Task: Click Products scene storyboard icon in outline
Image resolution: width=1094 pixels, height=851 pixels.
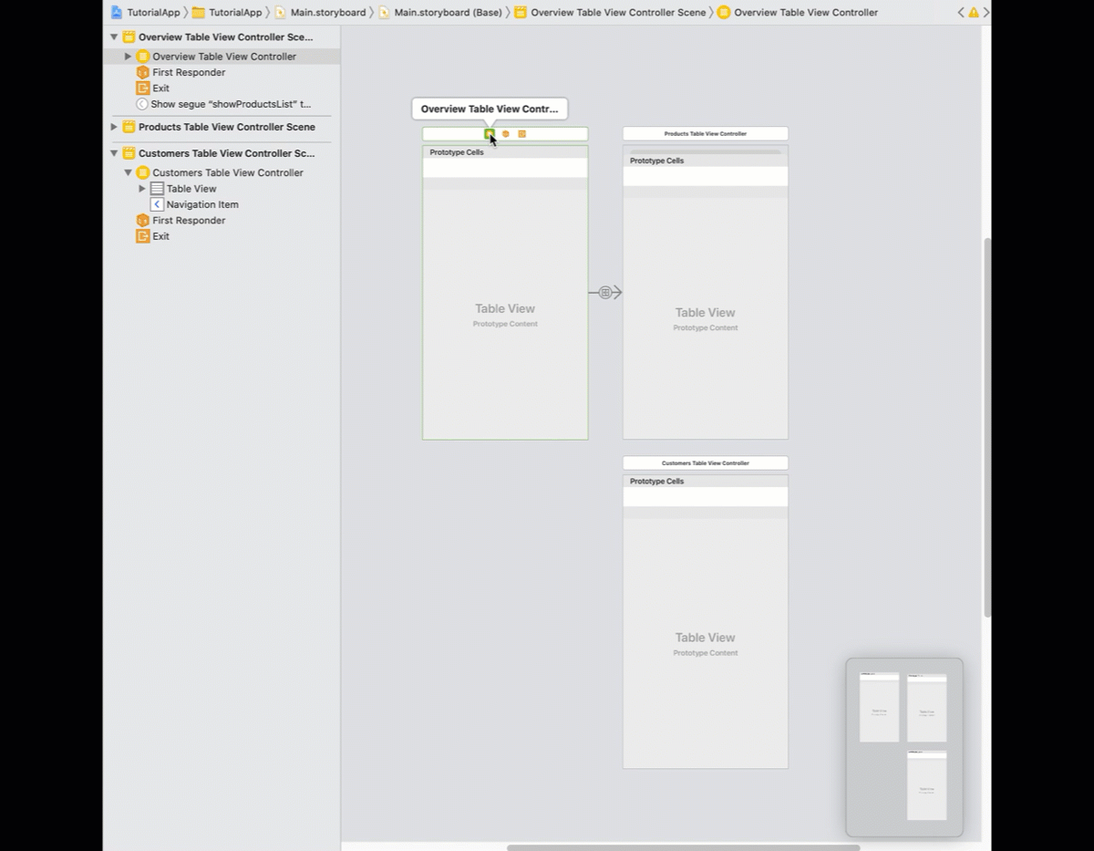Action: pyautogui.click(x=129, y=127)
